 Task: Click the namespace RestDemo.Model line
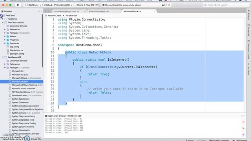[80, 45]
